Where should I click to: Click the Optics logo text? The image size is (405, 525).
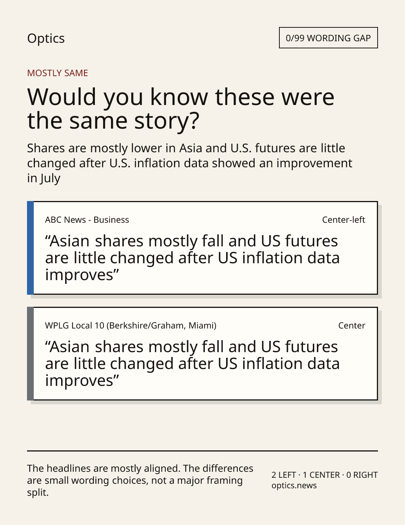click(46, 39)
